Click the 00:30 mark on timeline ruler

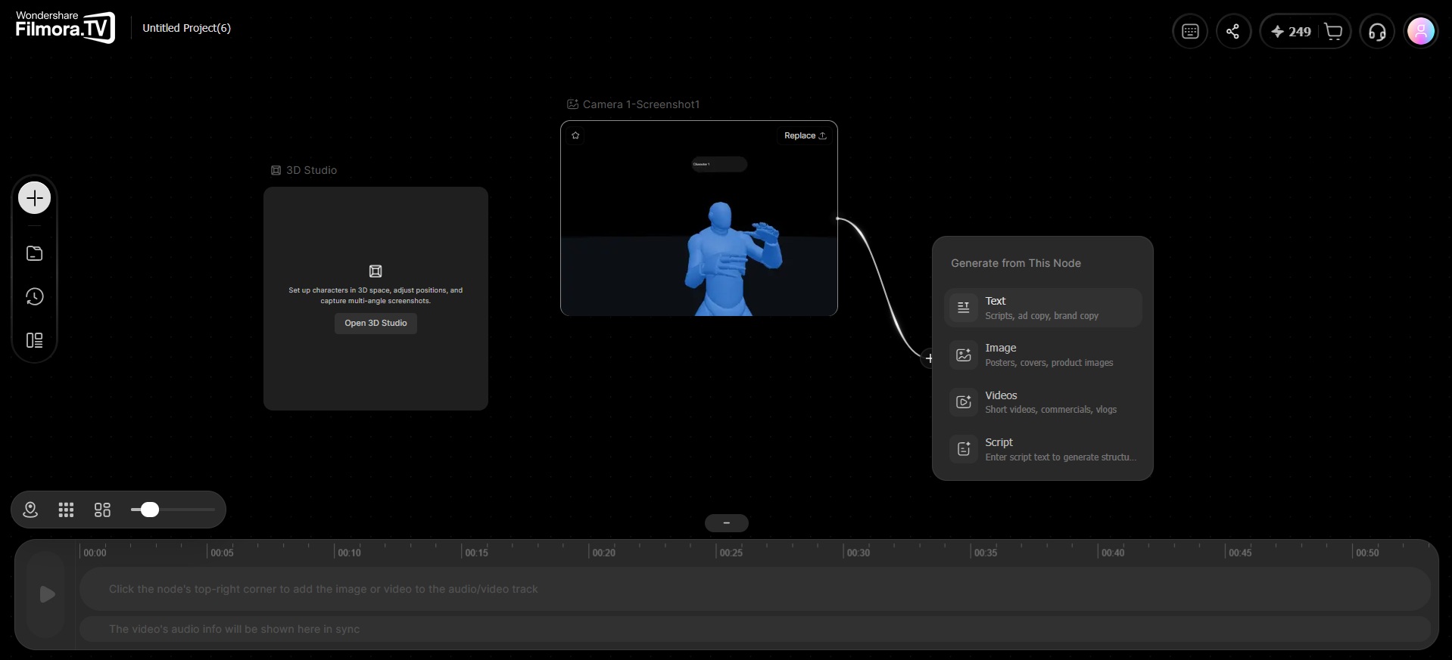858,553
